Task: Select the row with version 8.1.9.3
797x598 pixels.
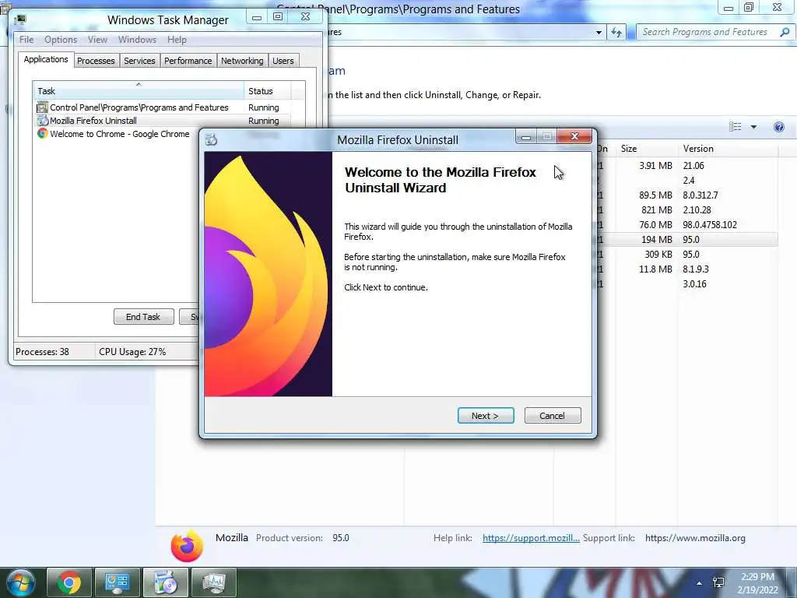Action: coord(687,269)
